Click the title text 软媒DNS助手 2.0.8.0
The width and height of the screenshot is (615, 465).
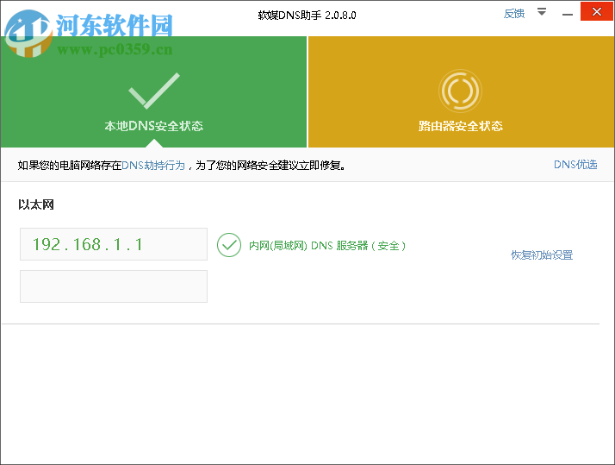(307, 16)
